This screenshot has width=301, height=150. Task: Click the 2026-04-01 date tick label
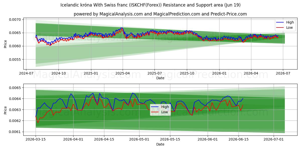(73, 139)
